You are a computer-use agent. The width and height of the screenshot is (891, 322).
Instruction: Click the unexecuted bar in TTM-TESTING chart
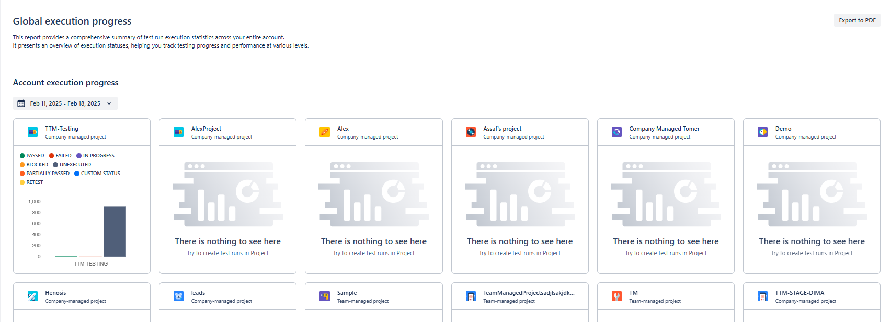coord(115,232)
